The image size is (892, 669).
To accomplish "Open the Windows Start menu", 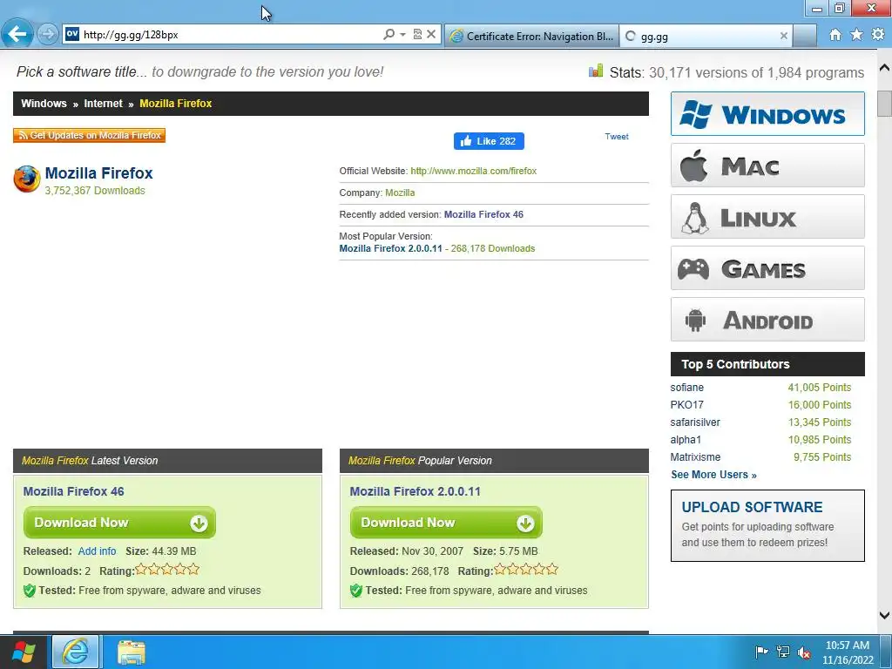I will [x=23, y=652].
